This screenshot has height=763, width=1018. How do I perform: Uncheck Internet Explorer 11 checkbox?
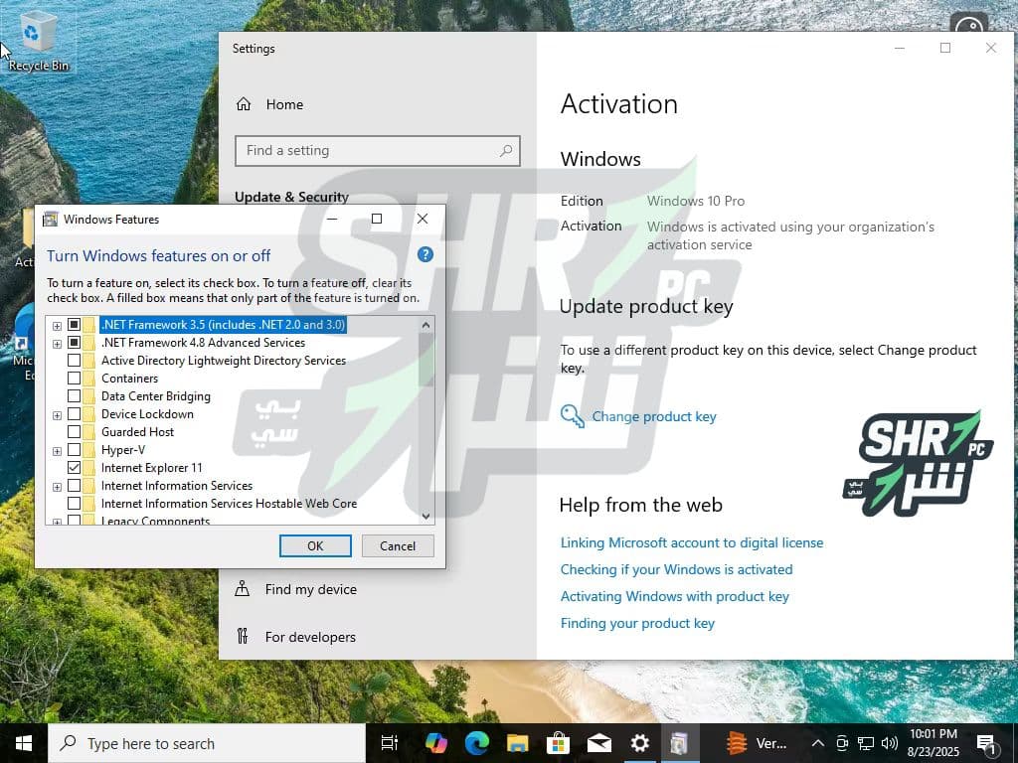74,467
